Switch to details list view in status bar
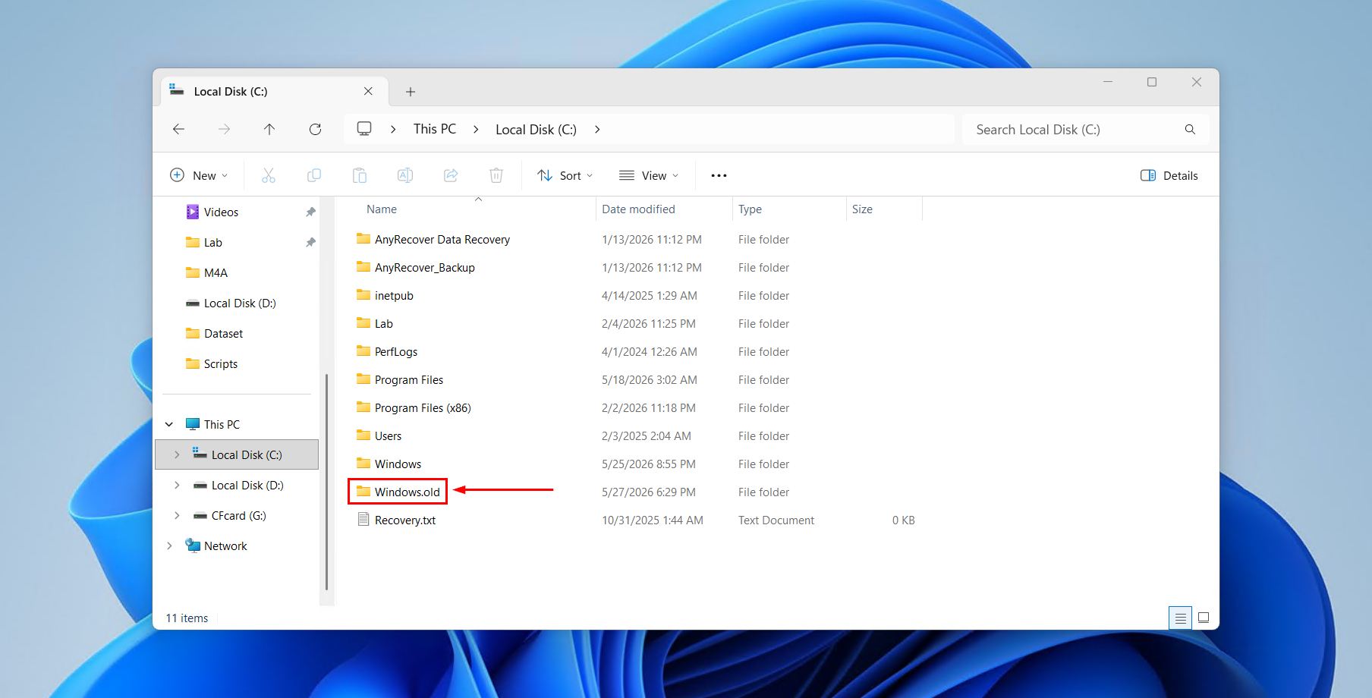Viewport: 1372px width, 698px height. [x=1180, y=618]
